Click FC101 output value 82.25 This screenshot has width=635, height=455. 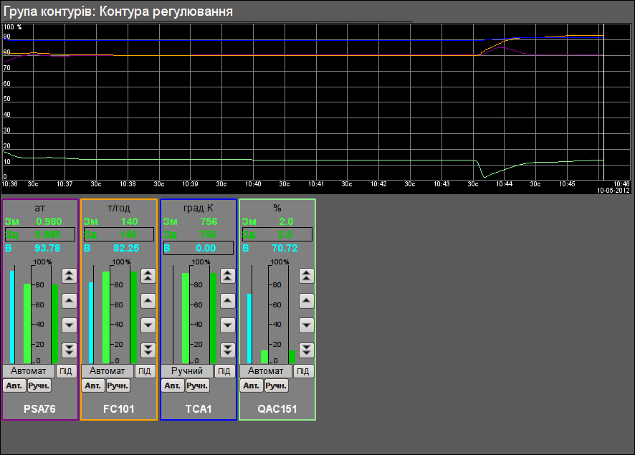(126, 248)
